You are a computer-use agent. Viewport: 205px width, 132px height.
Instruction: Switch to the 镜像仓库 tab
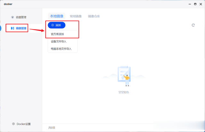click(x=94, y=16)
